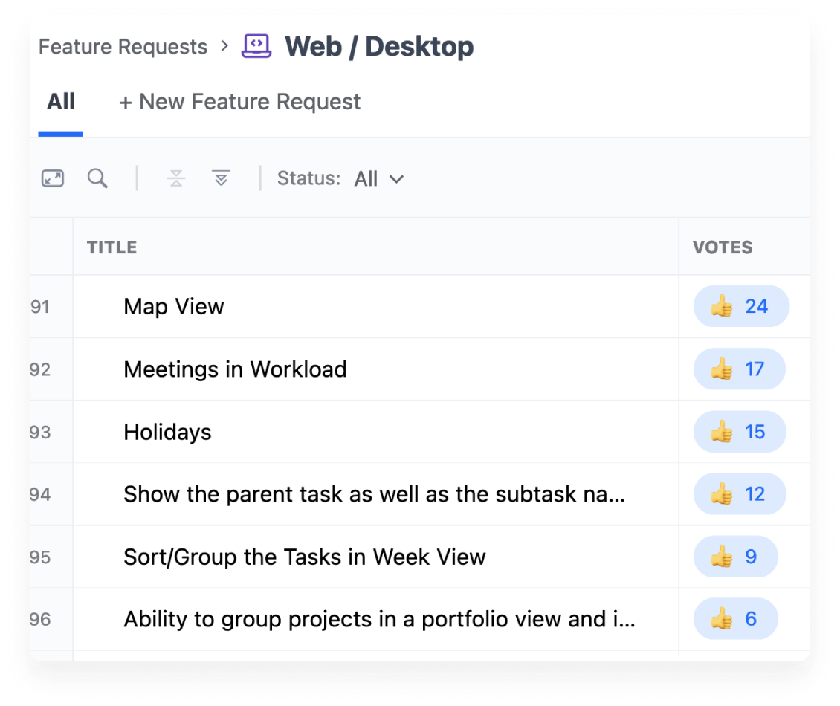Go back to Feature Requests breadcrumb

pos(123,47)
